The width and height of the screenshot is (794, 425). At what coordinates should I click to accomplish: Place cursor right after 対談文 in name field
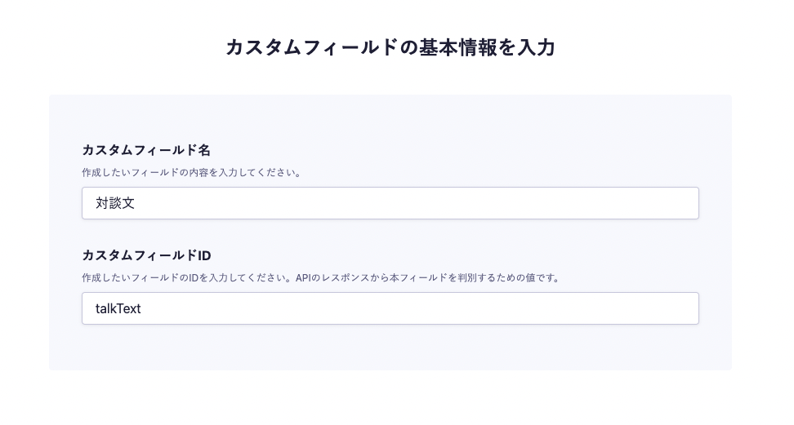click(x=136, y=203)
